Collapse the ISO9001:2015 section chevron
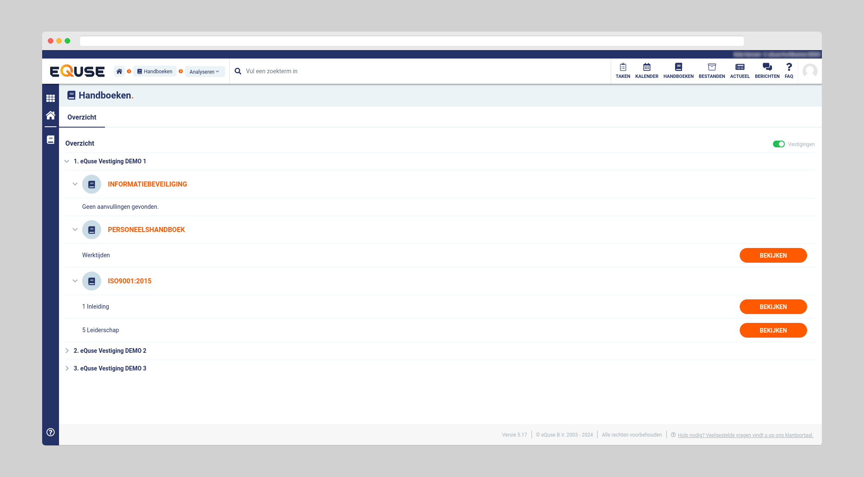Screen dimensions: 864x477 coord(75,281)
